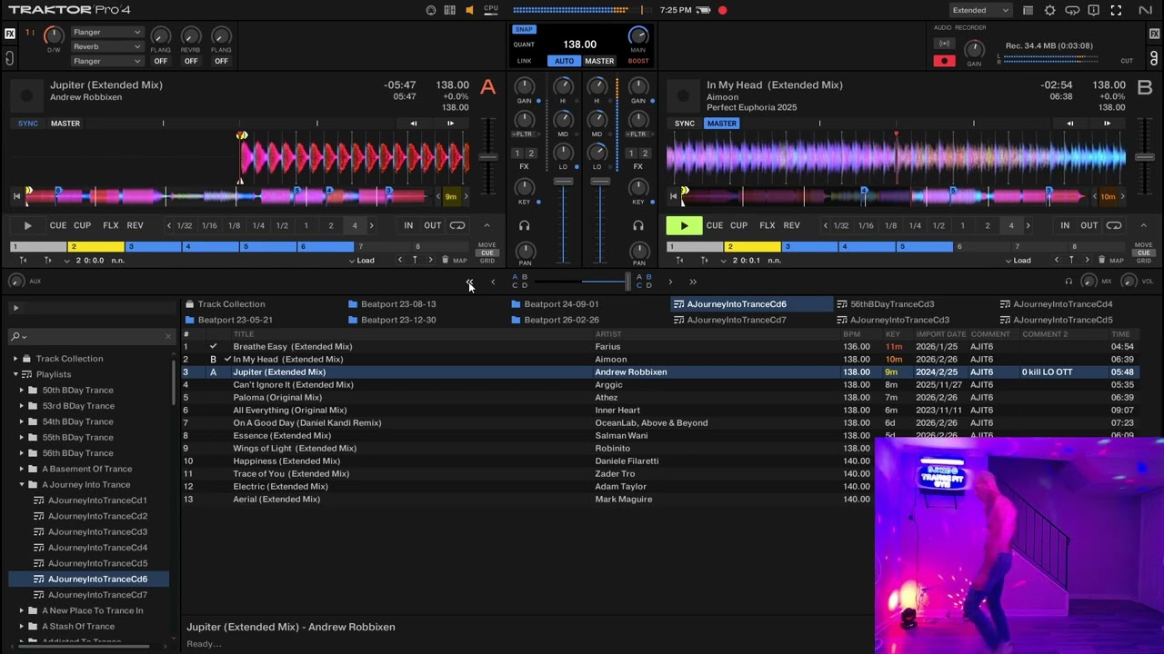Set loop OUT point on Deck B
The image size is (1164, 654).
tap(1089, 225)
